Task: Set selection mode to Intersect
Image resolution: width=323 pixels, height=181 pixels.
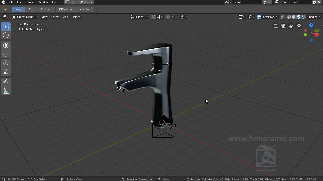Action: click(85, 9)
